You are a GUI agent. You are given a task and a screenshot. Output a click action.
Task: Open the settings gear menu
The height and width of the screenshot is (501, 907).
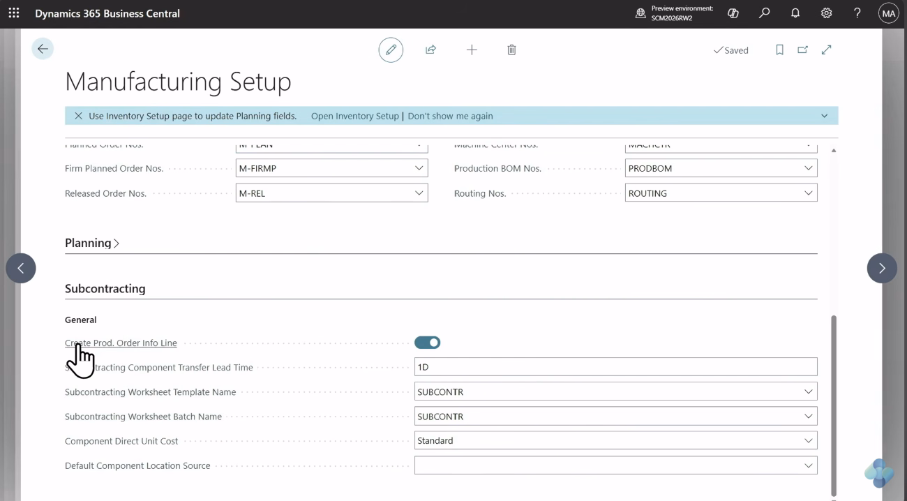pos(827,13)
